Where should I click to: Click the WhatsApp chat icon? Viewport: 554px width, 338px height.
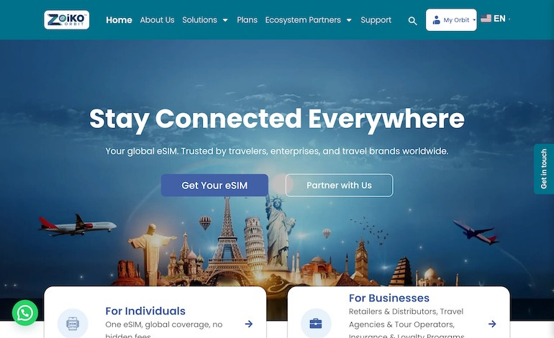[25, 313]
